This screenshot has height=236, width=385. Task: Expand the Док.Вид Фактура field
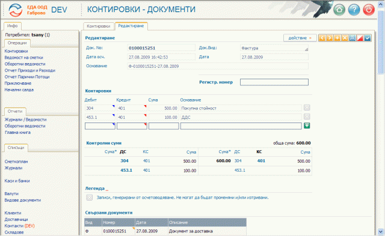coord(306,49)
